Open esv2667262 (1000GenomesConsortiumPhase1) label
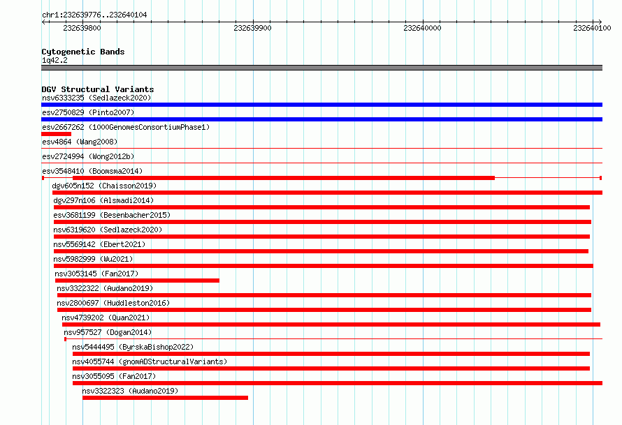The height and width of the screenshot is (425, 622). (126, 127)
